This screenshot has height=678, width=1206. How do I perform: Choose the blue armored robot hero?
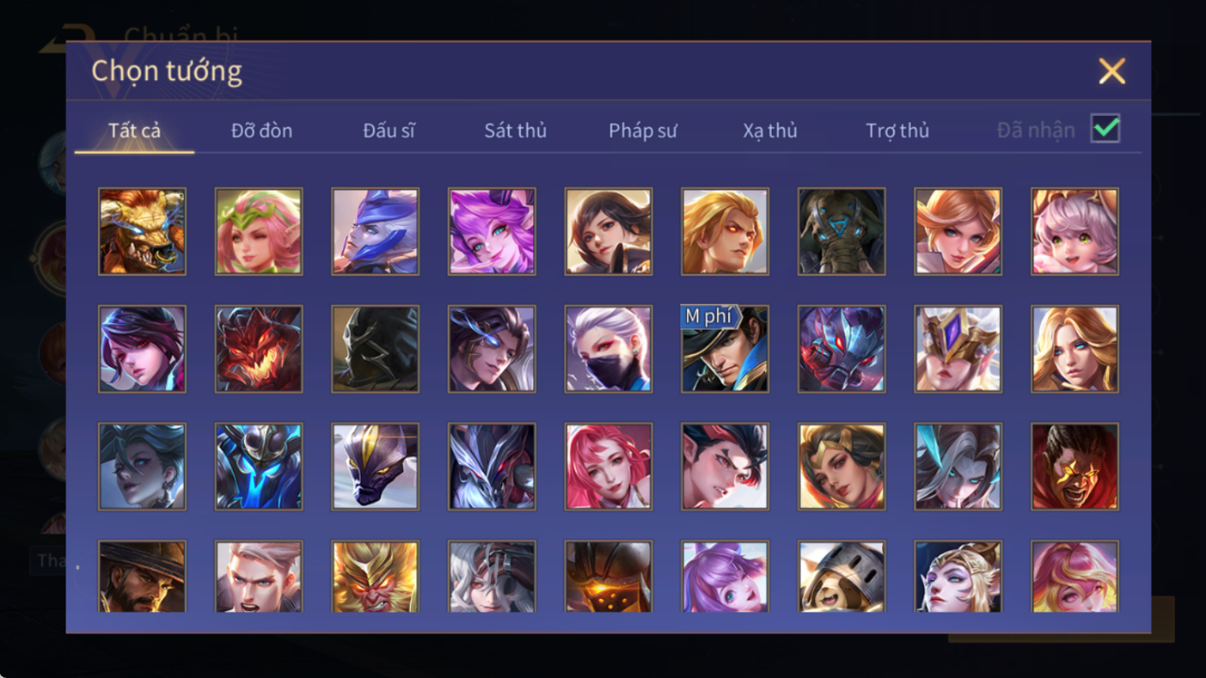click(x=259, y=467)
